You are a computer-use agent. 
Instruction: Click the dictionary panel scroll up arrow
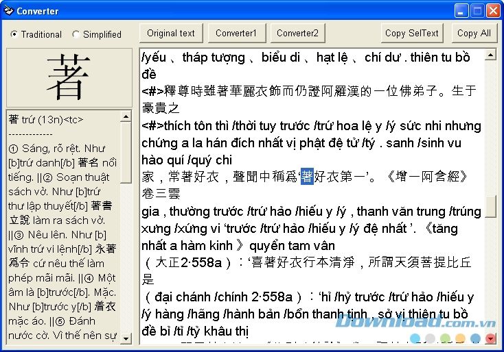(126, 117)
